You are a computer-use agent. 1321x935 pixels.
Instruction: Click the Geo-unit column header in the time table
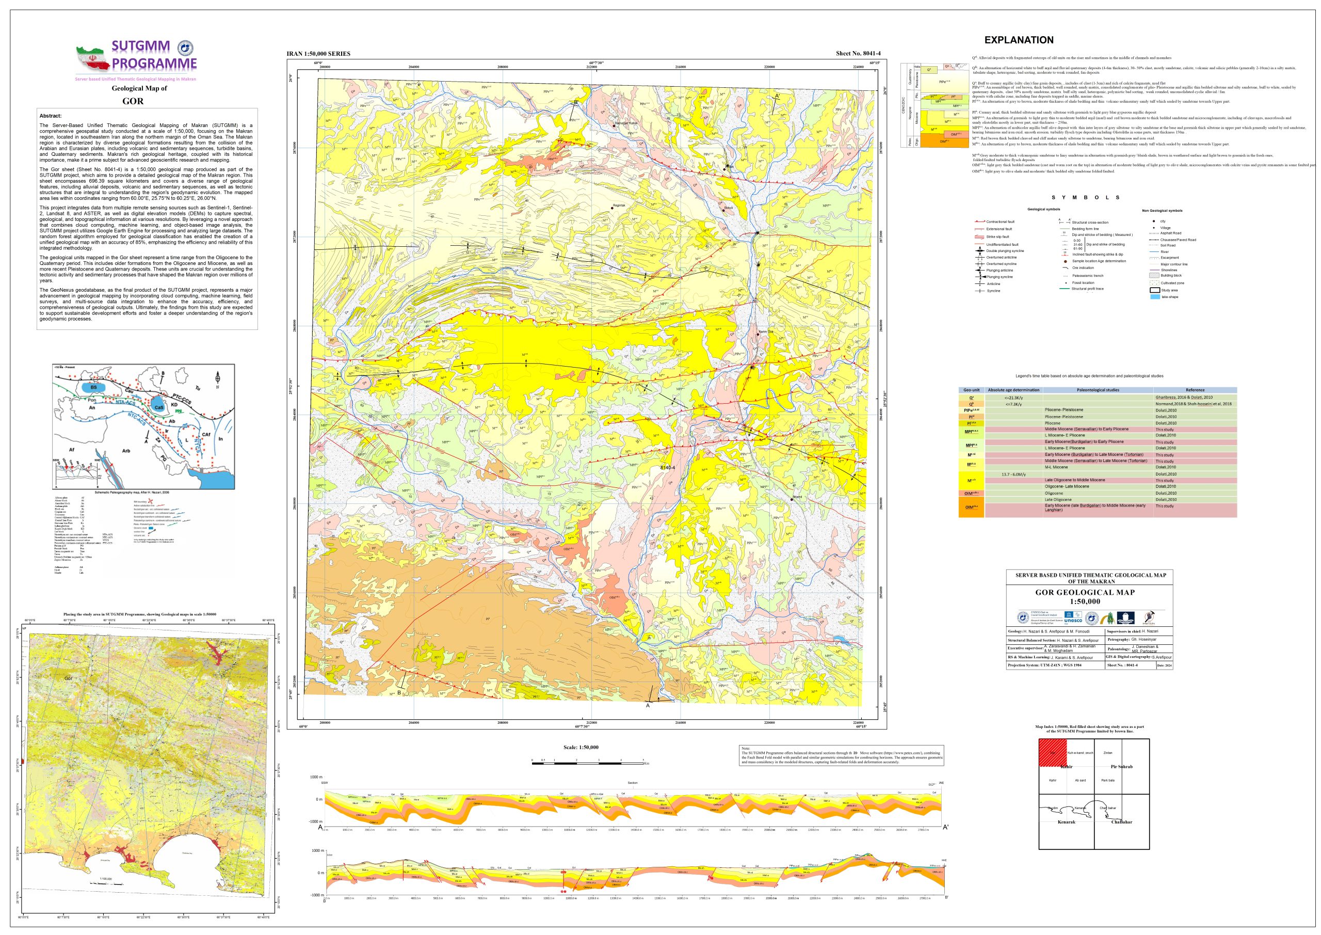click(x=971, y=390)
